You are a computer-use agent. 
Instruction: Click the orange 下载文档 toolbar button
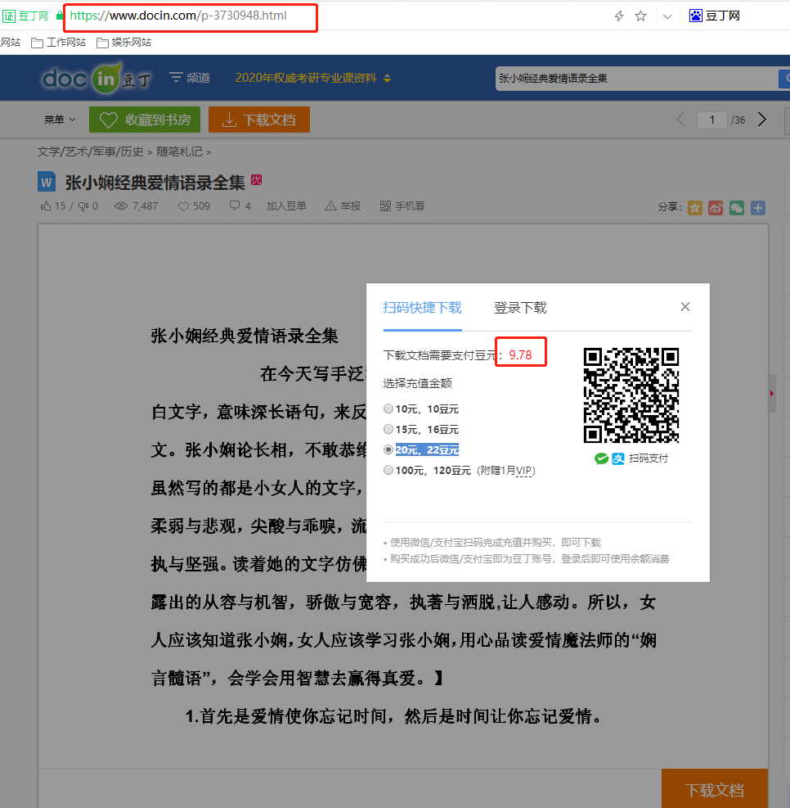click(259, 120)
